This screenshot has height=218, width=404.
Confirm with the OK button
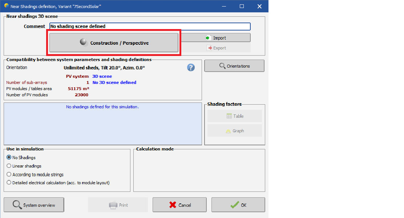pyautogui.click(x=238, y=205)
